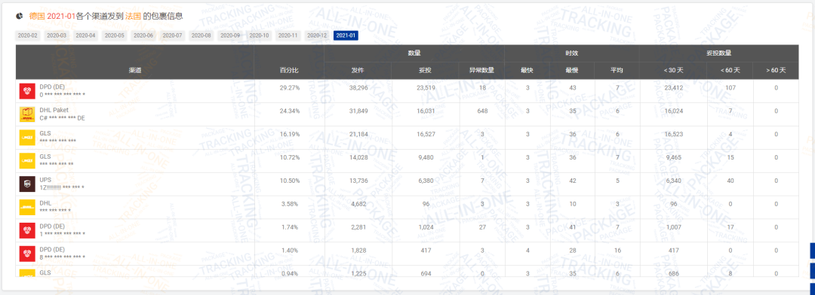The width and height of the screenshot is (815, 295).
Task: Open the 2020-11 month tab
Action: (x=288, y=35)
